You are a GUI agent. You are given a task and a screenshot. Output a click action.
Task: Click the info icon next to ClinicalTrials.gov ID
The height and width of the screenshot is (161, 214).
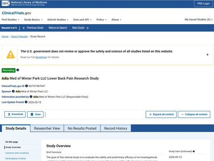pos(26,86)
